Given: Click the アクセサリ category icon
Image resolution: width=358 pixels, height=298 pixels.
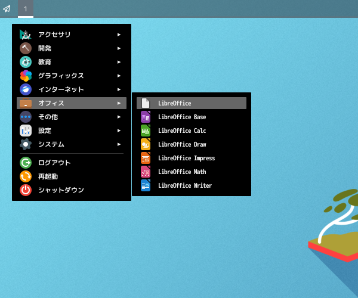Looking at the screenshot, I should (26, 35).
